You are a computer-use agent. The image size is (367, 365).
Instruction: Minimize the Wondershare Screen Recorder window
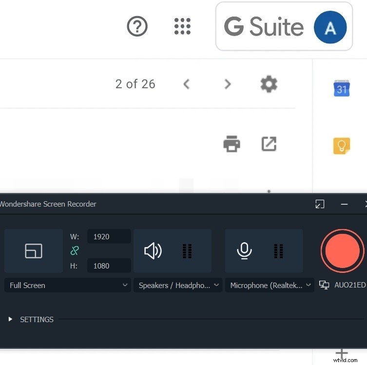[344, 204]
